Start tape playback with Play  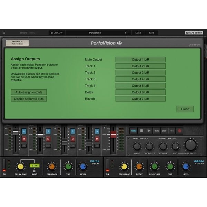point(149,131)
